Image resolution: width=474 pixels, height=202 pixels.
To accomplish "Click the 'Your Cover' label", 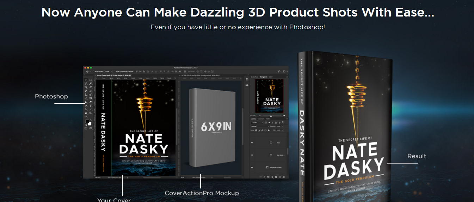I will (114, 200).
